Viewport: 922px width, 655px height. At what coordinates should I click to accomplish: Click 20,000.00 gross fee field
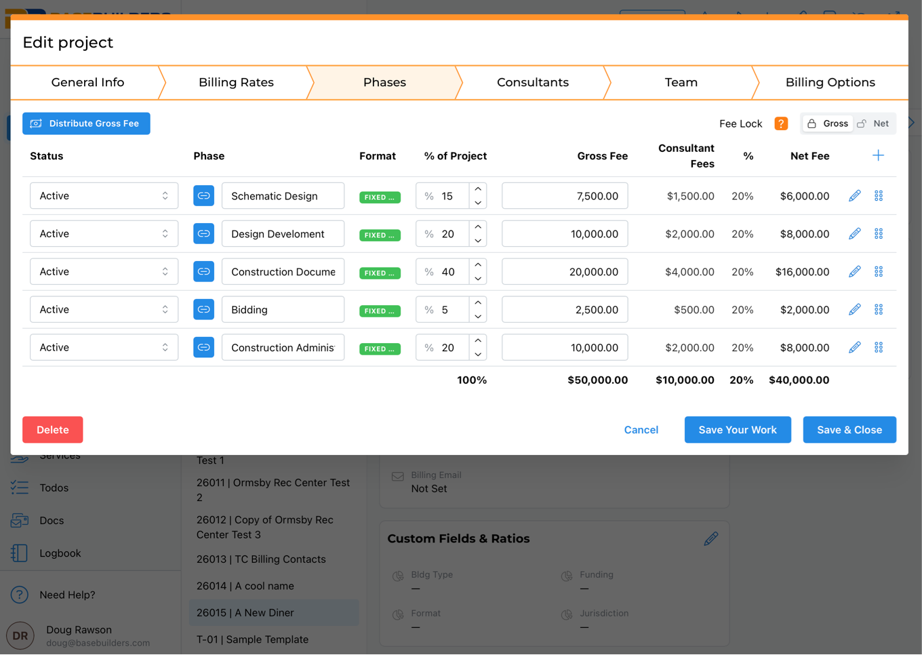pyautogui.click(x=565, y=272)
